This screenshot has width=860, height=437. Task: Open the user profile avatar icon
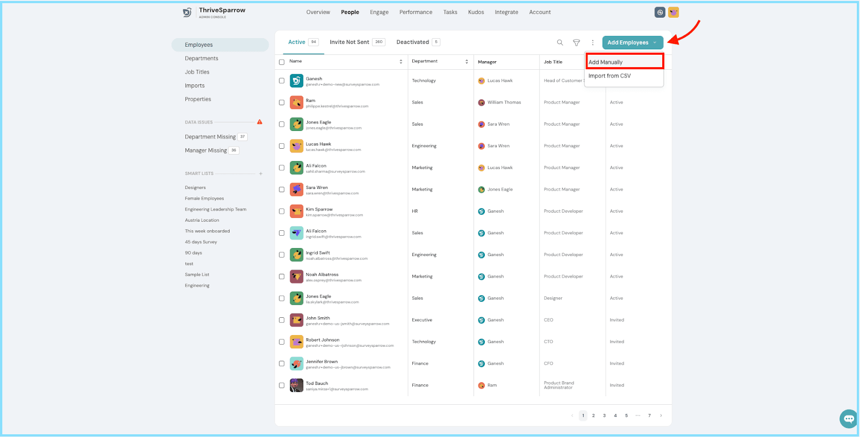coord(673,12)
